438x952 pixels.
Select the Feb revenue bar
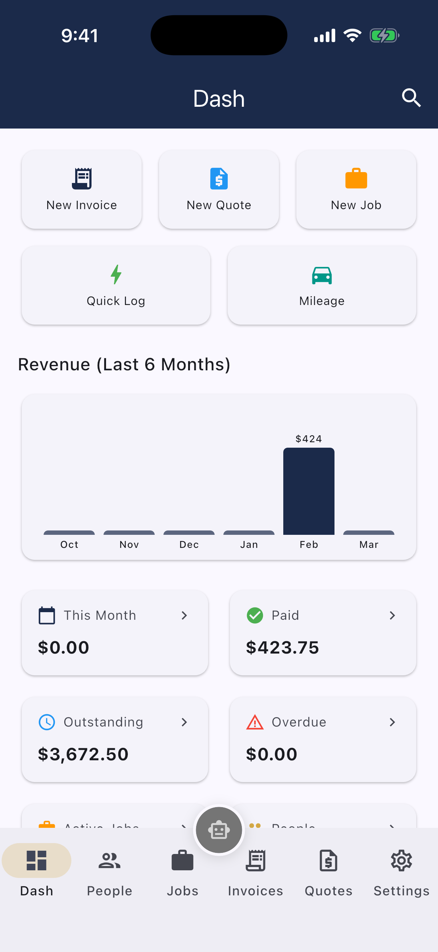pyautogui.click(x=309, y=491)
